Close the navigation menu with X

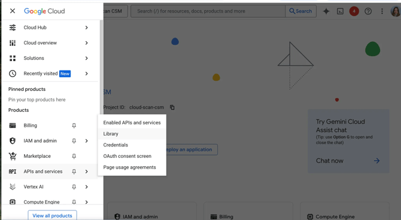13,11
